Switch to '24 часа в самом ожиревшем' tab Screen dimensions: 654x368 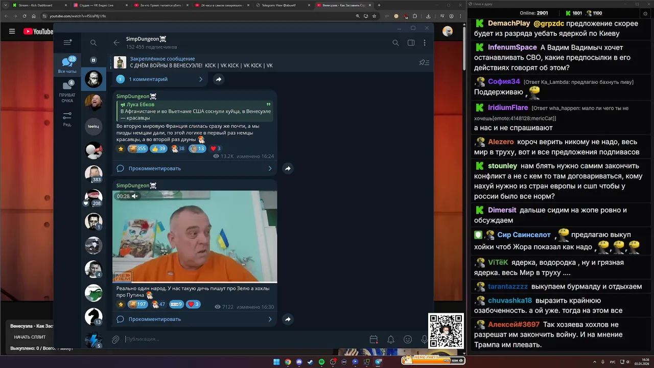click(221, 5)
